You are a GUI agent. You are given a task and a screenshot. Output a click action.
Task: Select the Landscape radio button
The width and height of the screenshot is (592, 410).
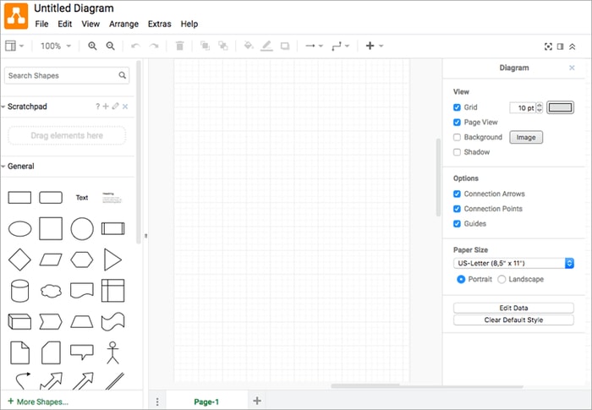[502, 279]
